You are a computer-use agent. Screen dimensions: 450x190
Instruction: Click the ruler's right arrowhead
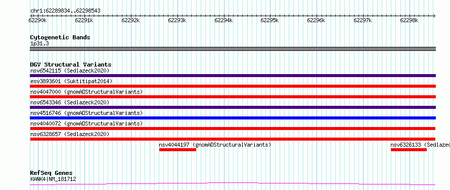434,16
